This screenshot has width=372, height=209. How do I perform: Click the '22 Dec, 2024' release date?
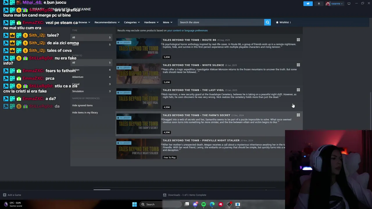[237, 116]
